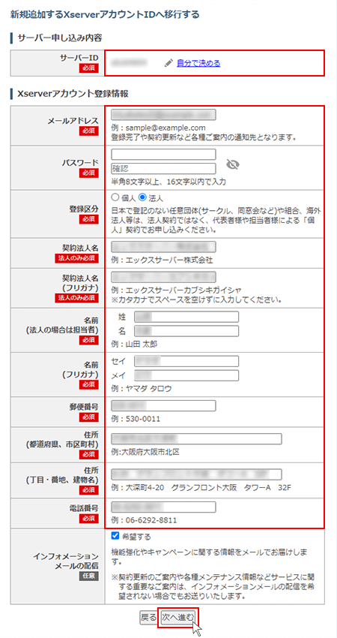Image resolution: width=337 pixels, height=638 pixels.
Task: Focus the 契約法人名 text field
Action: click(x=163, y=248)
